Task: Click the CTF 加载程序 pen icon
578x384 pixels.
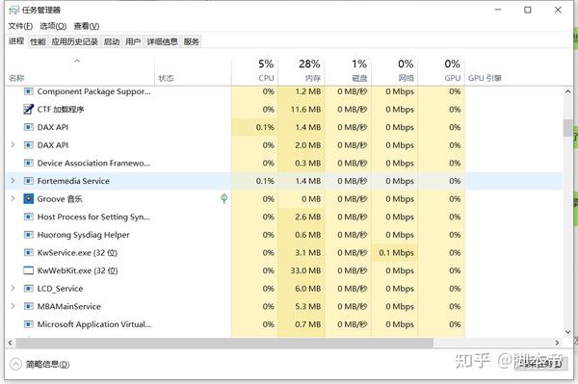Action: tap(28, 109)
